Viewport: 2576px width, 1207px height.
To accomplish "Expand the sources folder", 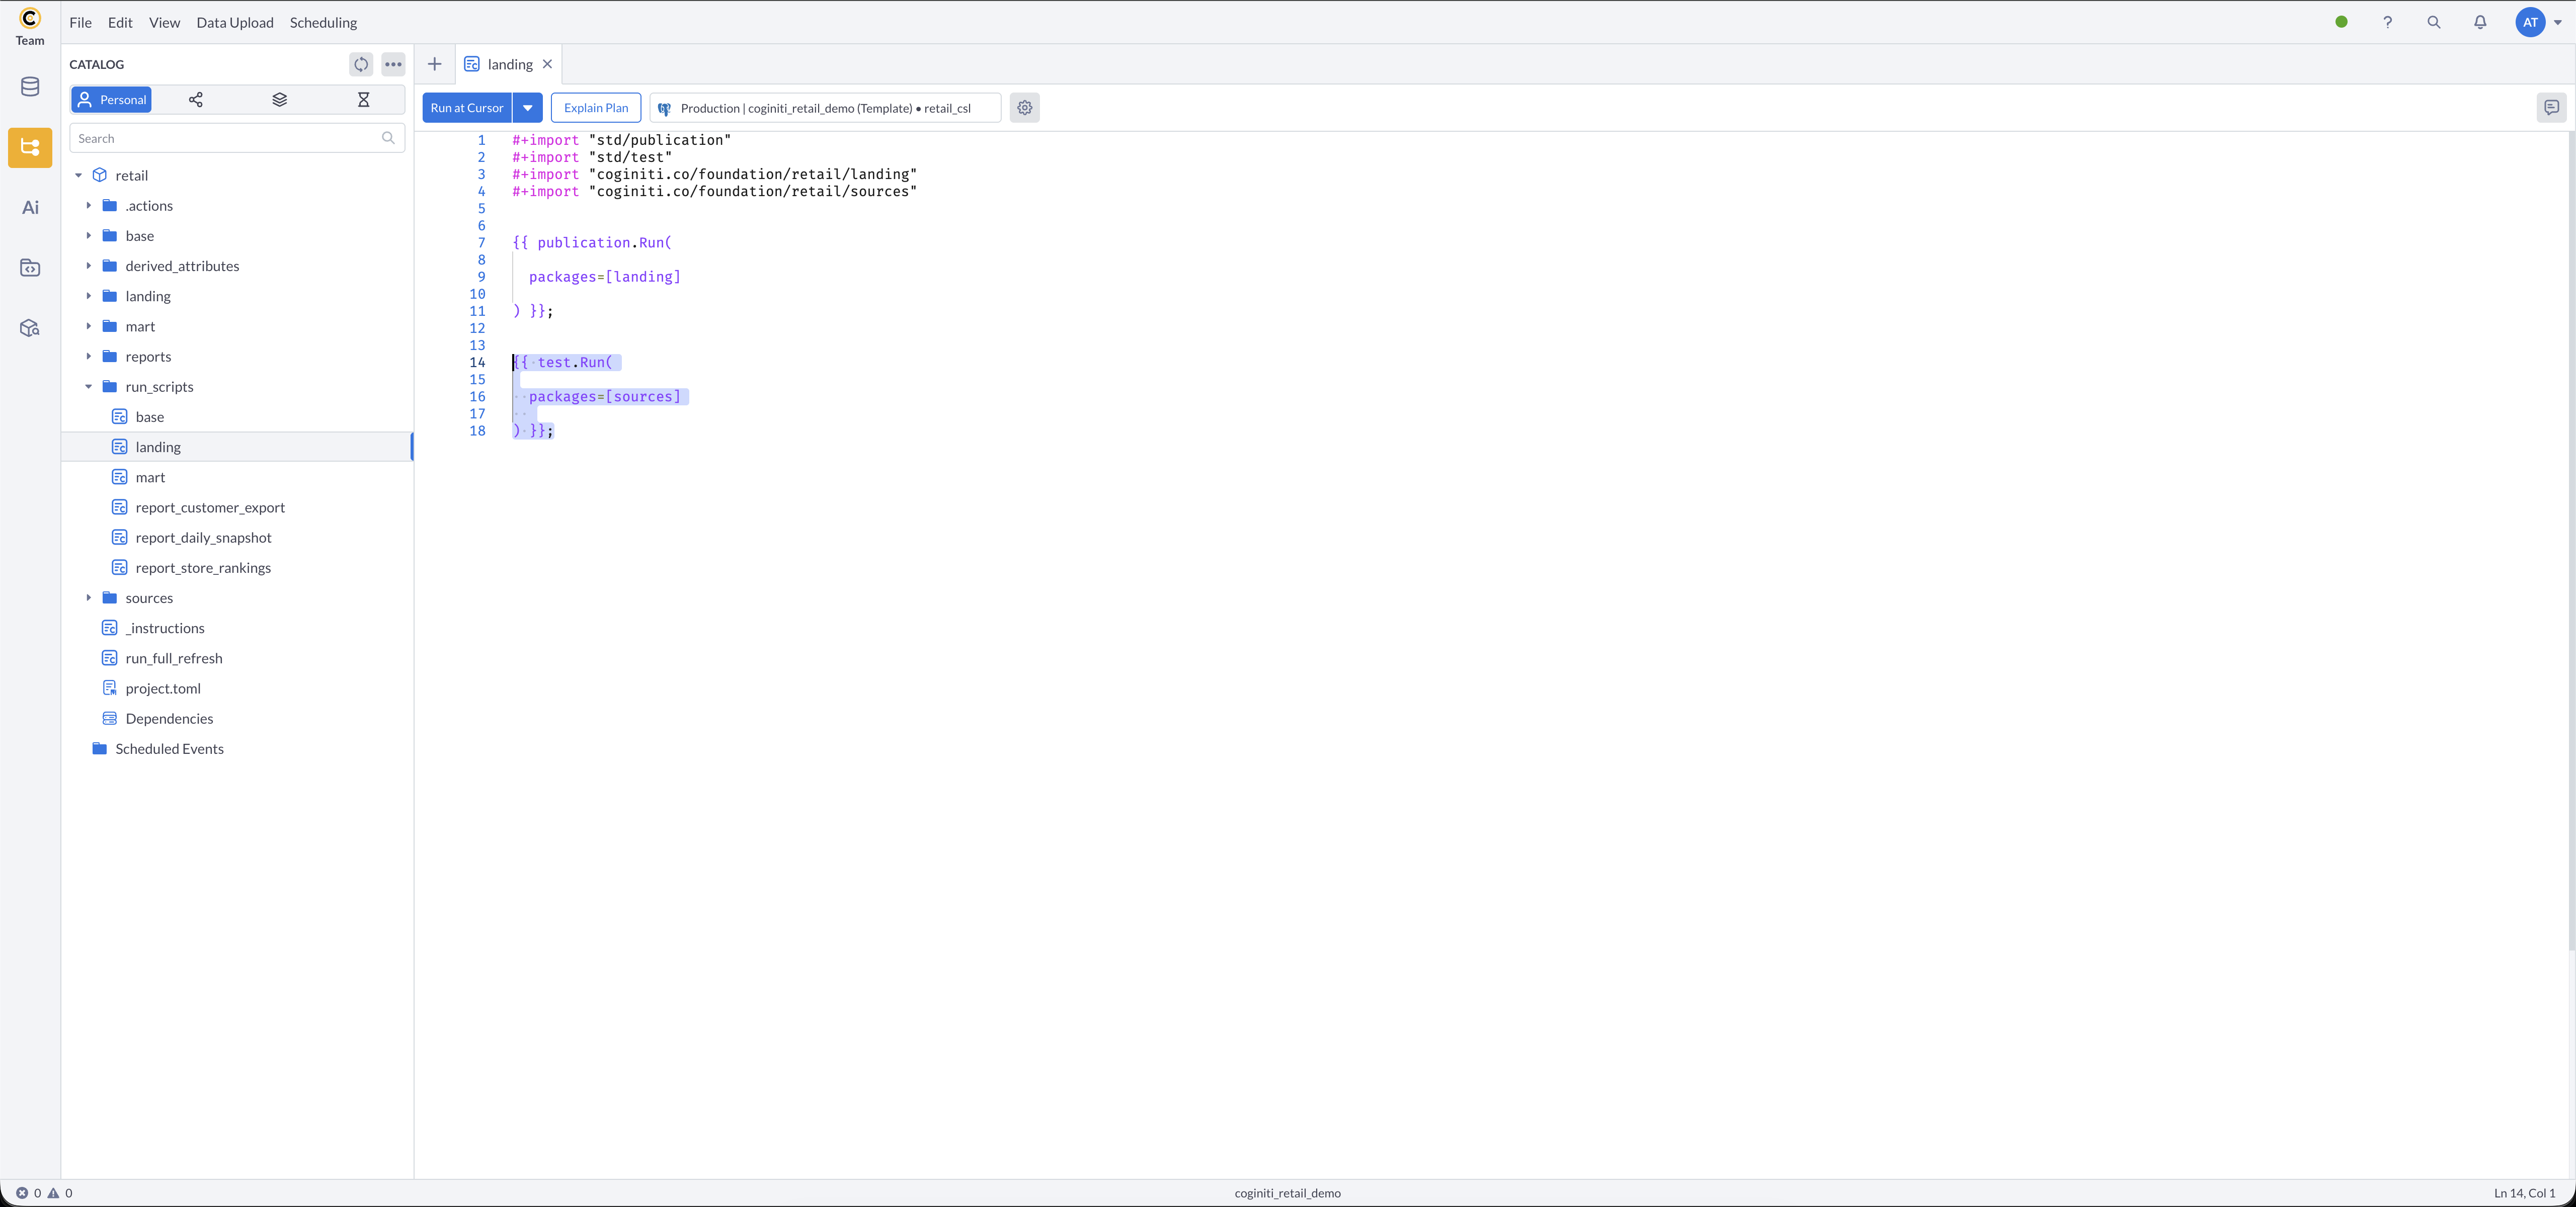I will [x=89, y=597].
